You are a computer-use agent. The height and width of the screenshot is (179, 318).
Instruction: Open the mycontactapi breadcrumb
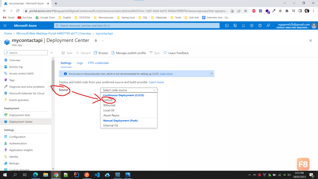click(104, 33)
